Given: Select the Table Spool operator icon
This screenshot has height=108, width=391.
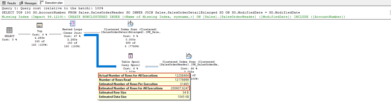Looking at the screenshot, I should coord(130,56).
